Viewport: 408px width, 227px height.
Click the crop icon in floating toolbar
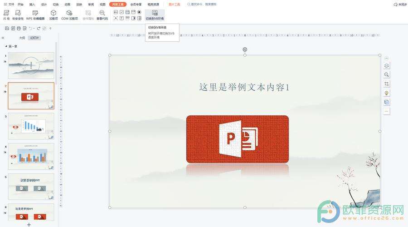coord(386,84)
